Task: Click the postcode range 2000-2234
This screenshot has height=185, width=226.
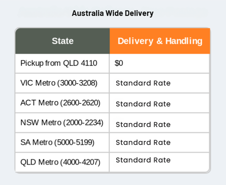Action: tap(83, 123)
